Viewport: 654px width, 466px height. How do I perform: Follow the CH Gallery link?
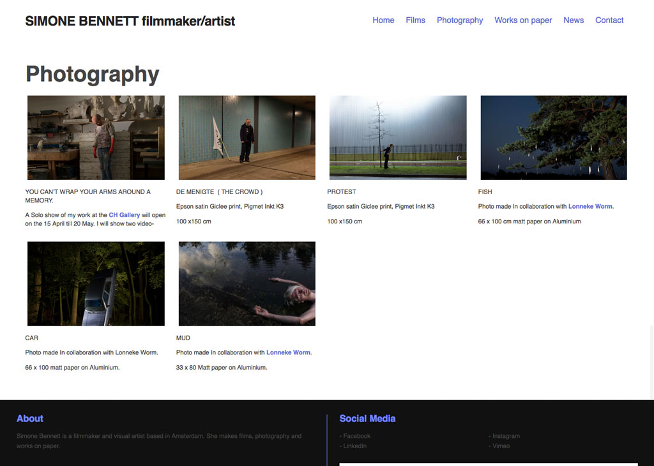(124, 215)
